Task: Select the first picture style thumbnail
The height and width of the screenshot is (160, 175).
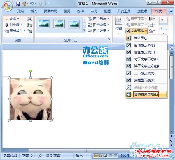Action: click(43, 24)
